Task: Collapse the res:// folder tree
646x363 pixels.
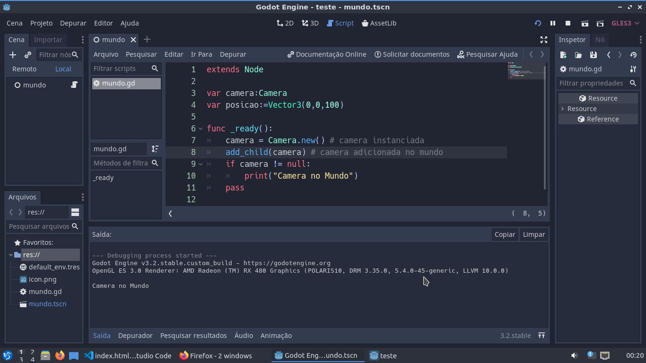Action: click(11, 255)
